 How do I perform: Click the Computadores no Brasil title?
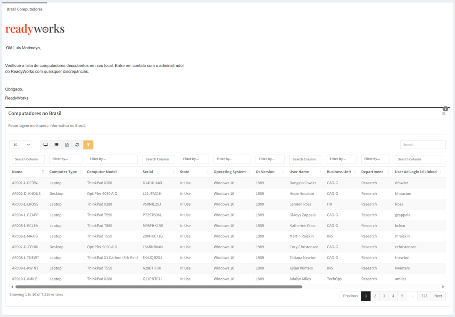35,113
